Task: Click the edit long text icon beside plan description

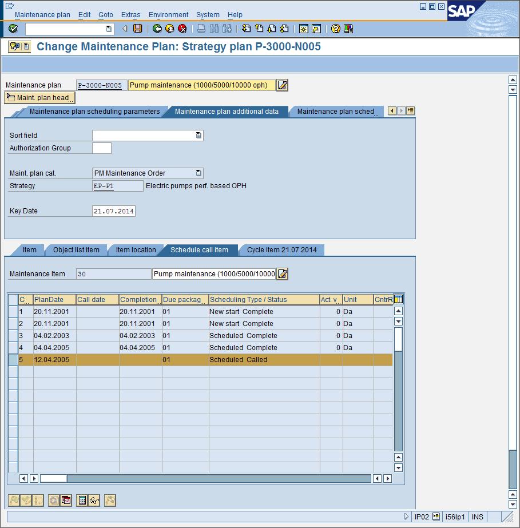Action: pyautogui.click(x=283, y=85)
